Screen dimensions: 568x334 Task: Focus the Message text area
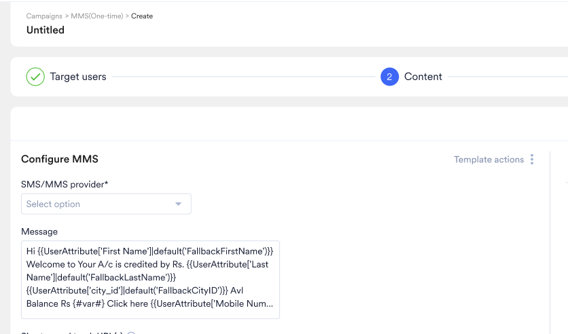pos(150,280)
